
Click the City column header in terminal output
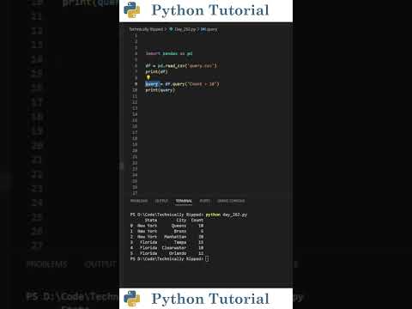(181, 221)
